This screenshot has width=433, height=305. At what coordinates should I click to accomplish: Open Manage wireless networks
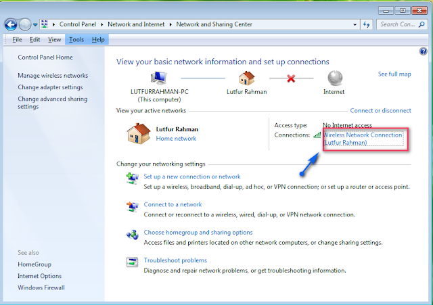53,75
